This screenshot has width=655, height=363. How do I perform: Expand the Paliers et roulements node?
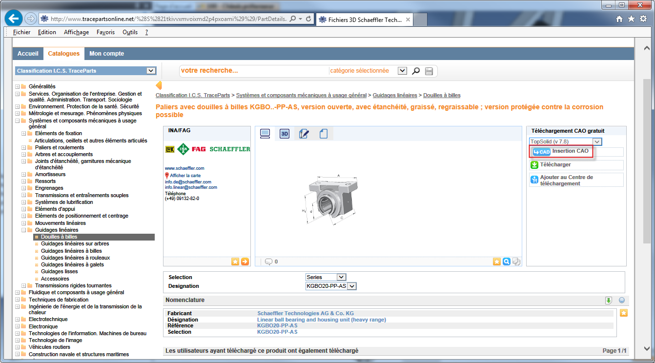coord(23,147)
